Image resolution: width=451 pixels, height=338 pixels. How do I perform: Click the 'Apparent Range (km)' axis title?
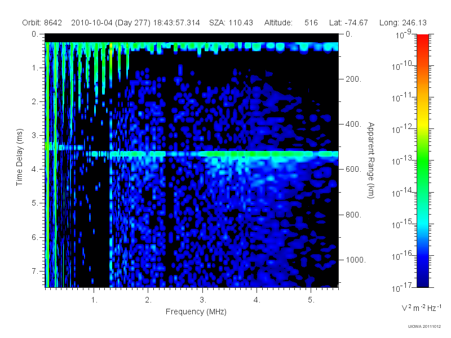(371, 160)
